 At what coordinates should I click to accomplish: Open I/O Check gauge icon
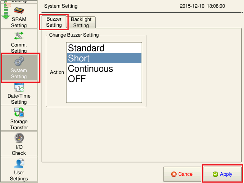(19, 138)
